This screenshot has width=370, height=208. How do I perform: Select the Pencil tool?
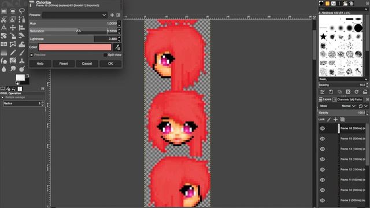coord(13,53)
